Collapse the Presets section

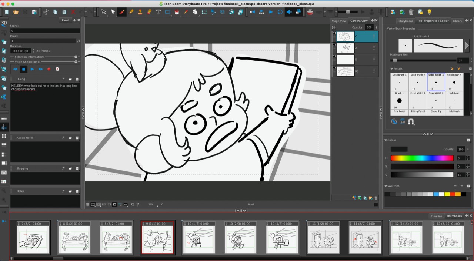(x=392, y=69)
